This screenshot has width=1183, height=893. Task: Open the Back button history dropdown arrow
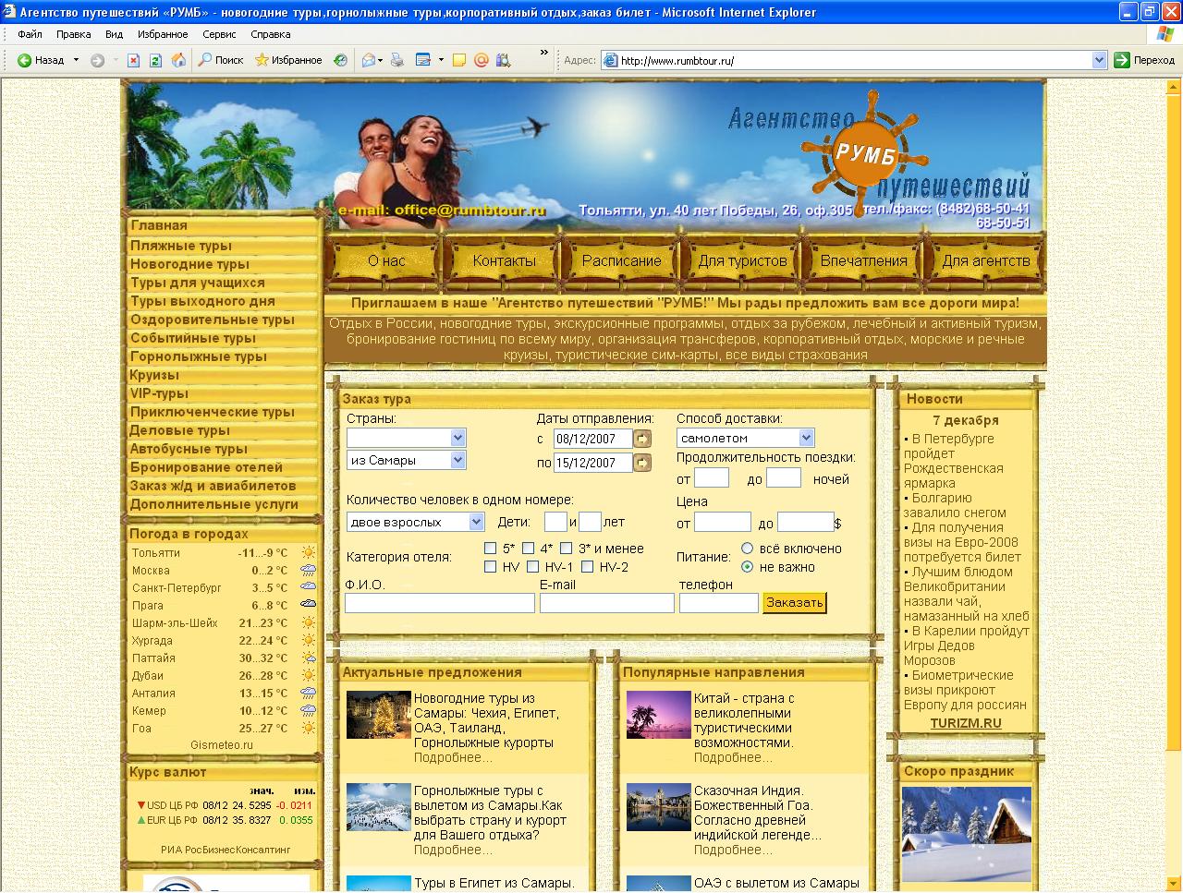coord(76,60)
